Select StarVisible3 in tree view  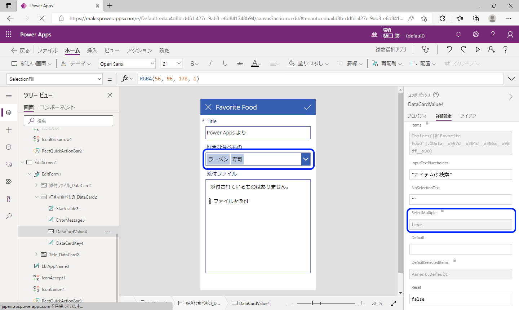pos(67,209)
